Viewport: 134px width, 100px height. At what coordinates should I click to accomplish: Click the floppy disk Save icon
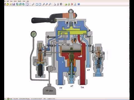coord(14,4)
